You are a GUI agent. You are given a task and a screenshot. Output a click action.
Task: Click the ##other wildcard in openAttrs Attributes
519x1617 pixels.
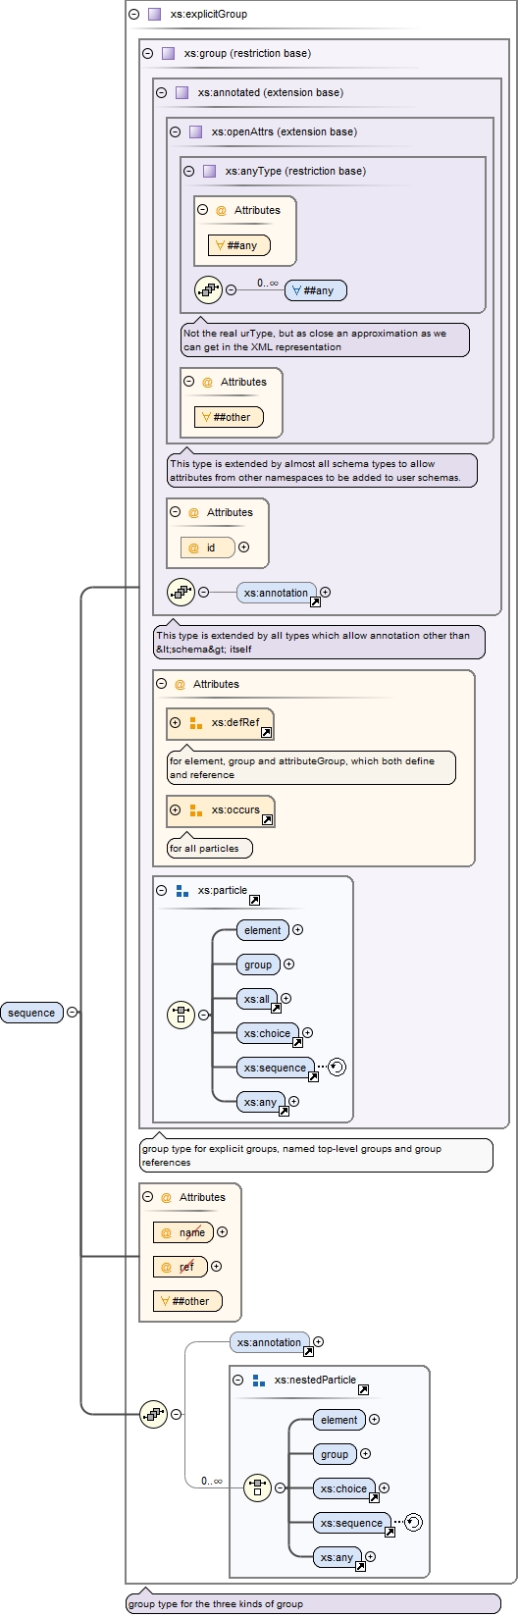(x=229, y=417)
